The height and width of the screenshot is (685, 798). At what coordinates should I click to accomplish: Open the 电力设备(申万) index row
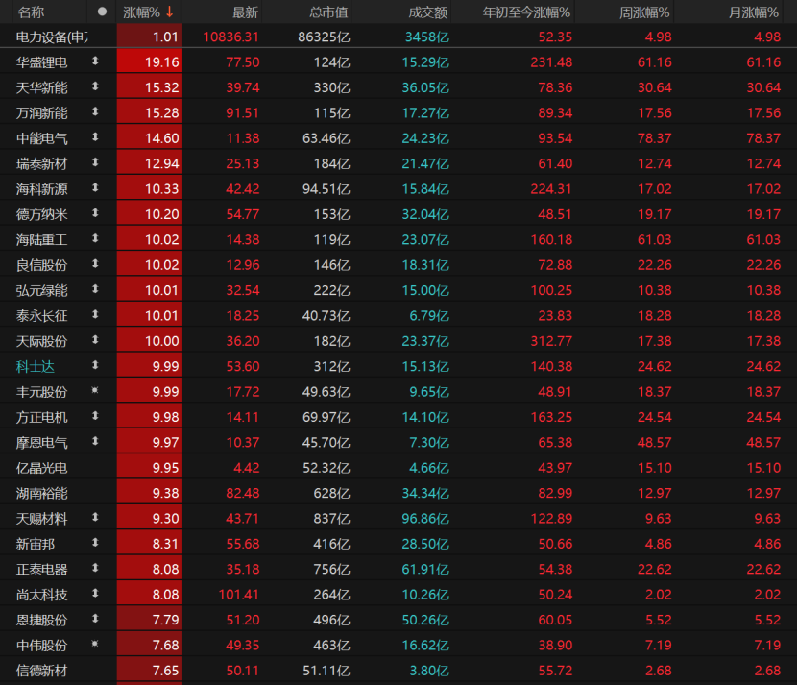(x=53, y=37)
